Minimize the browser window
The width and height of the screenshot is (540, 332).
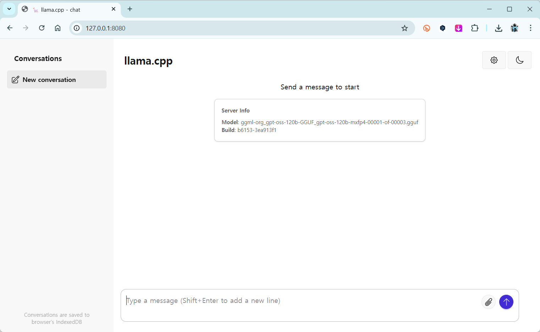tap(489, 9)
